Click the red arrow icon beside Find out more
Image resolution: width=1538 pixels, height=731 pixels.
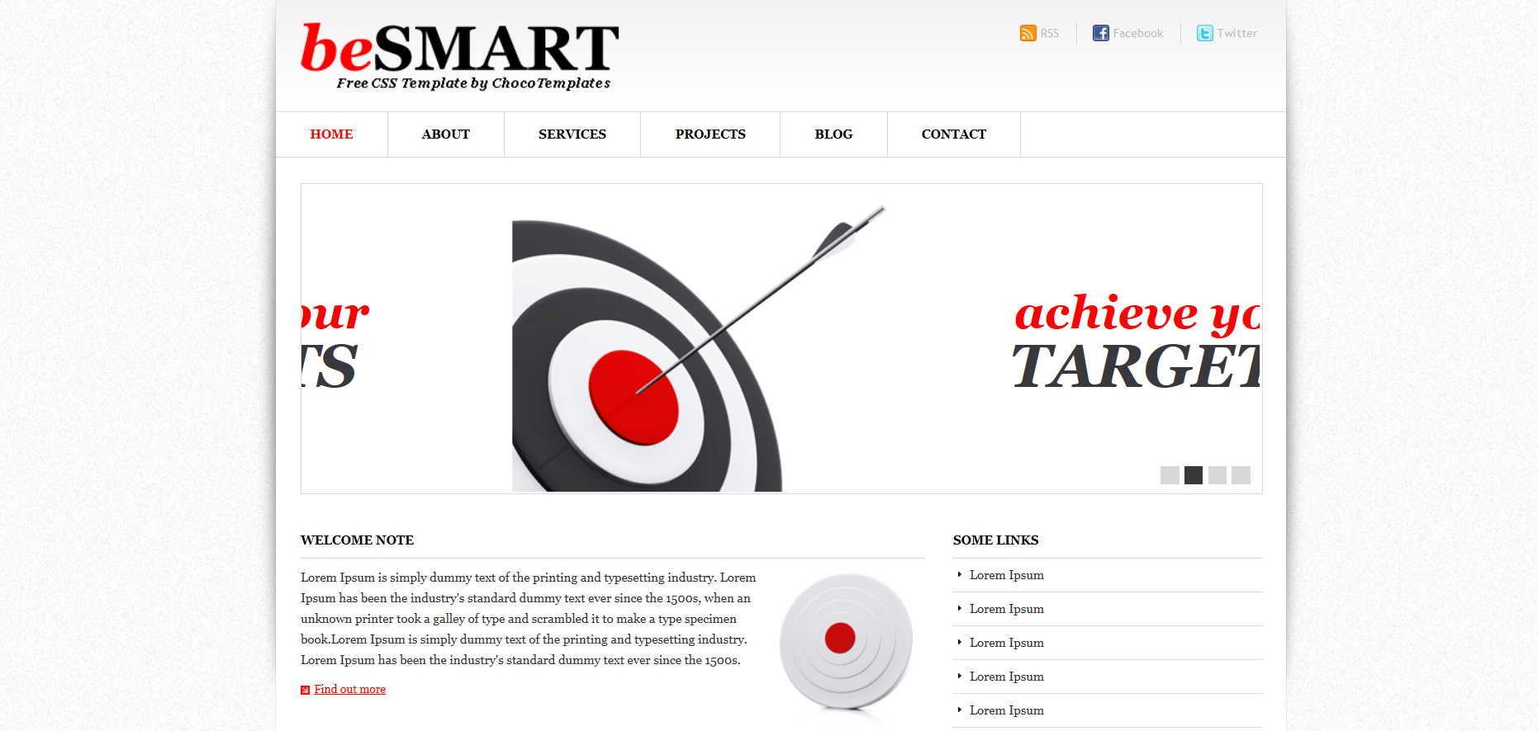coord(305,690)
